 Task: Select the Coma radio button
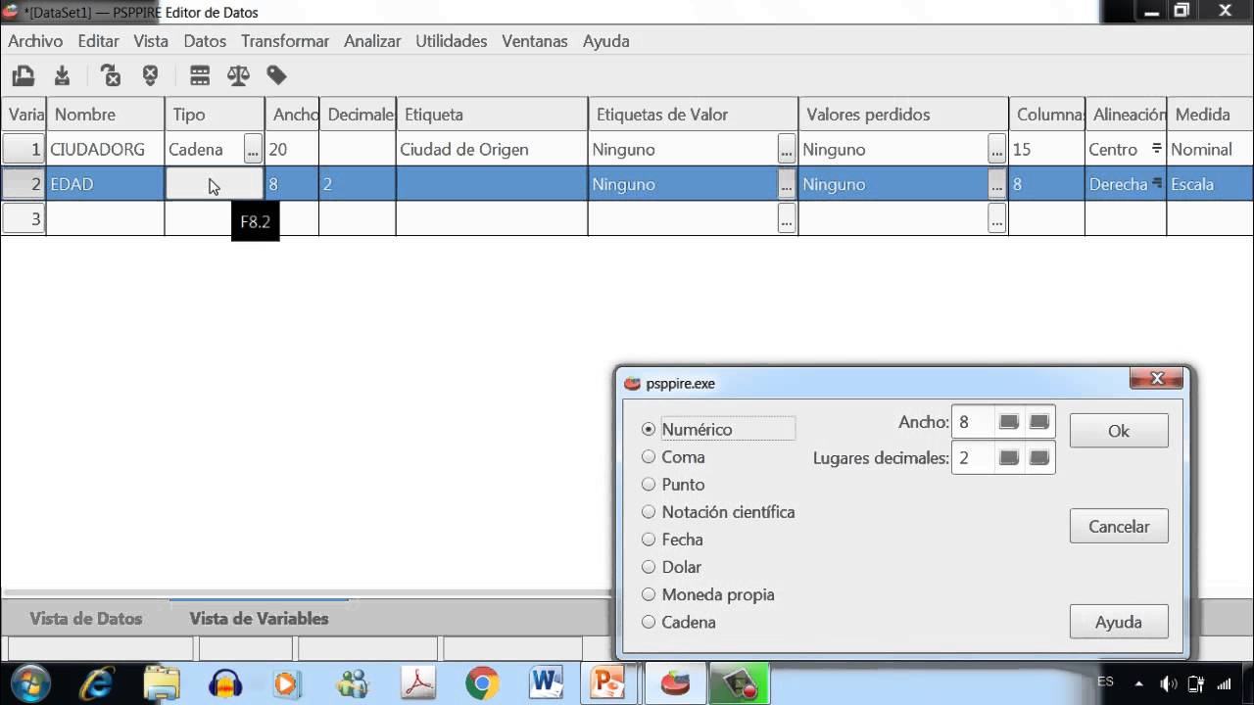649,456
